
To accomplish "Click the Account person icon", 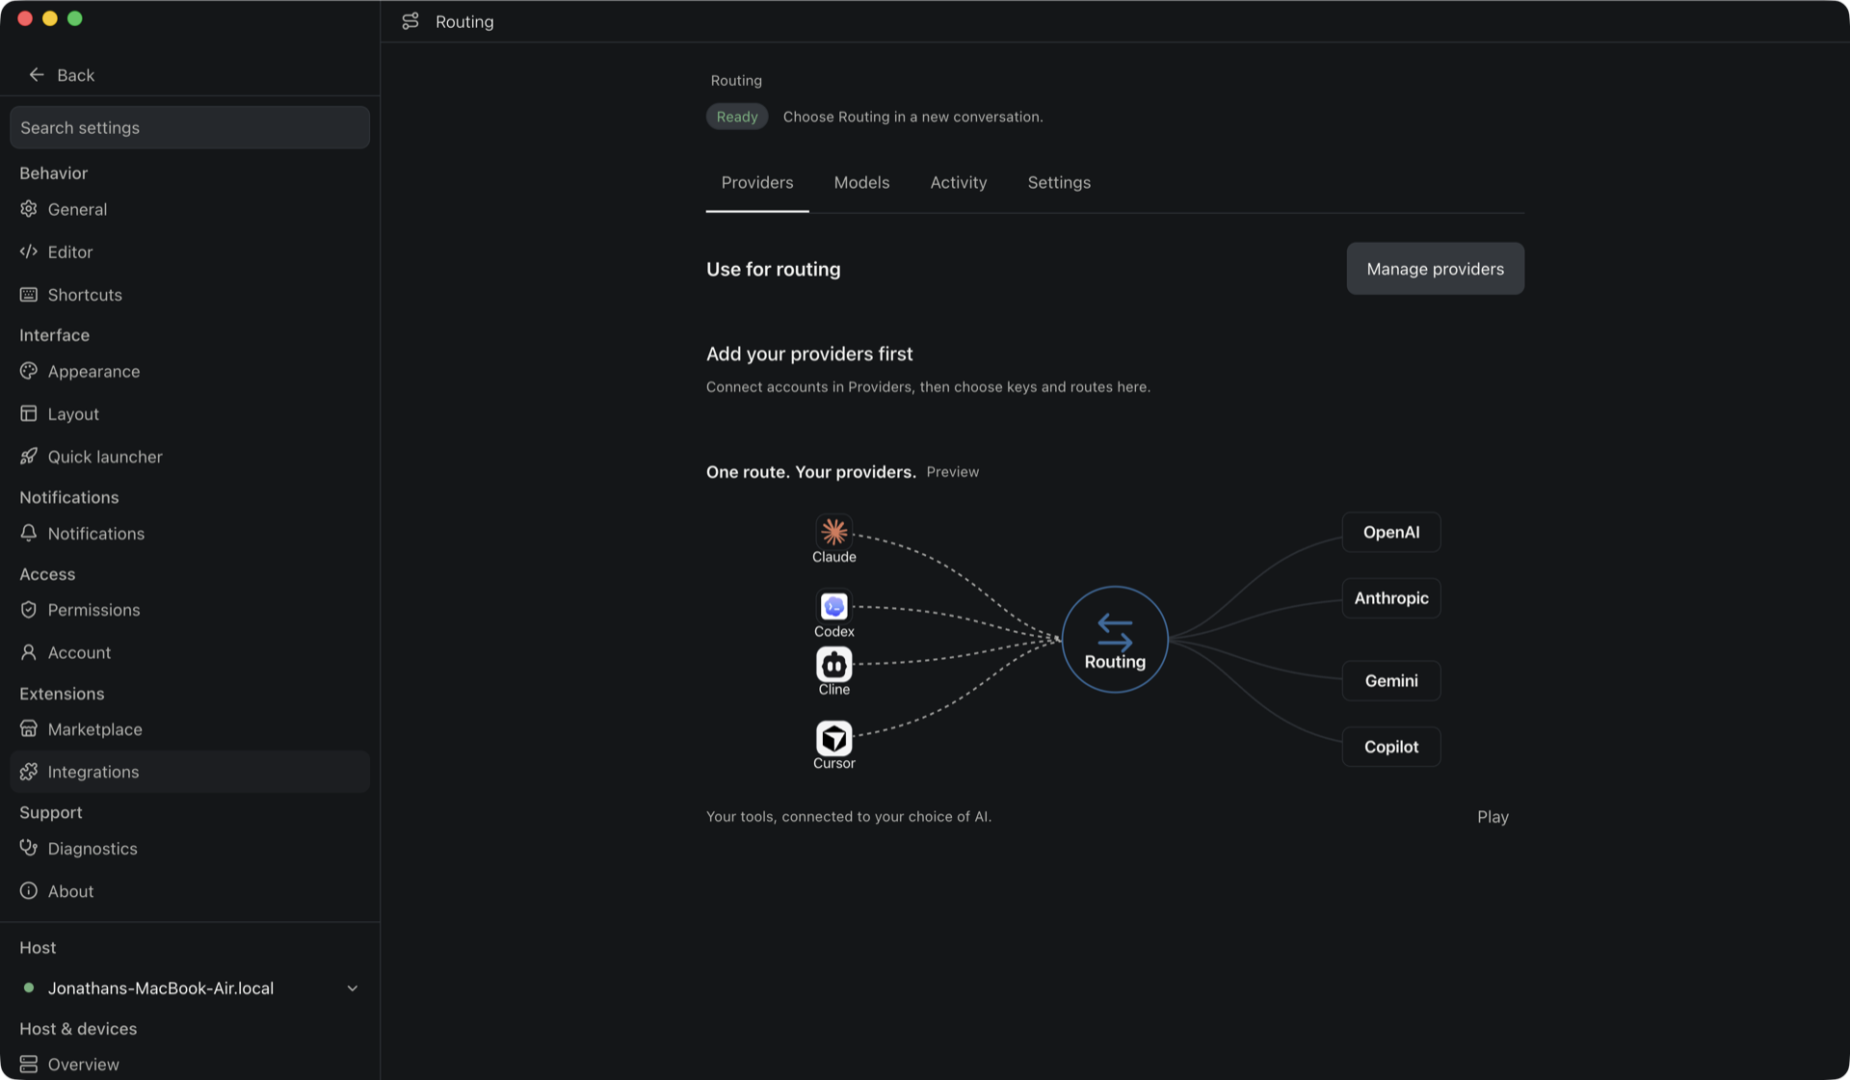I will pos(29,652).
